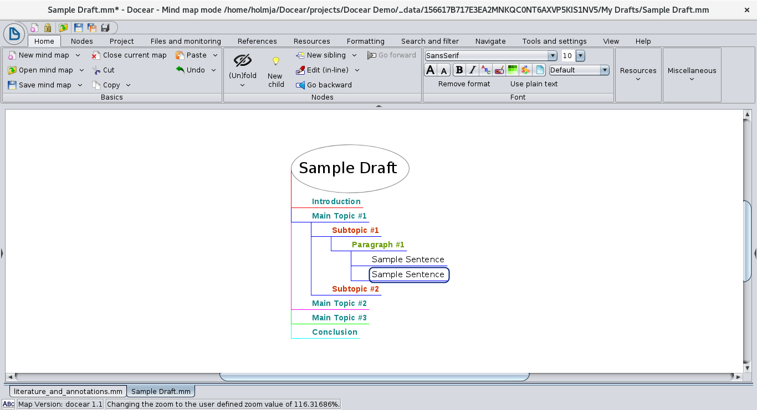The width and height of the screenshot is (757, 410).
Task: Apply italic style to the node text
Action: [x=472, y=70]
